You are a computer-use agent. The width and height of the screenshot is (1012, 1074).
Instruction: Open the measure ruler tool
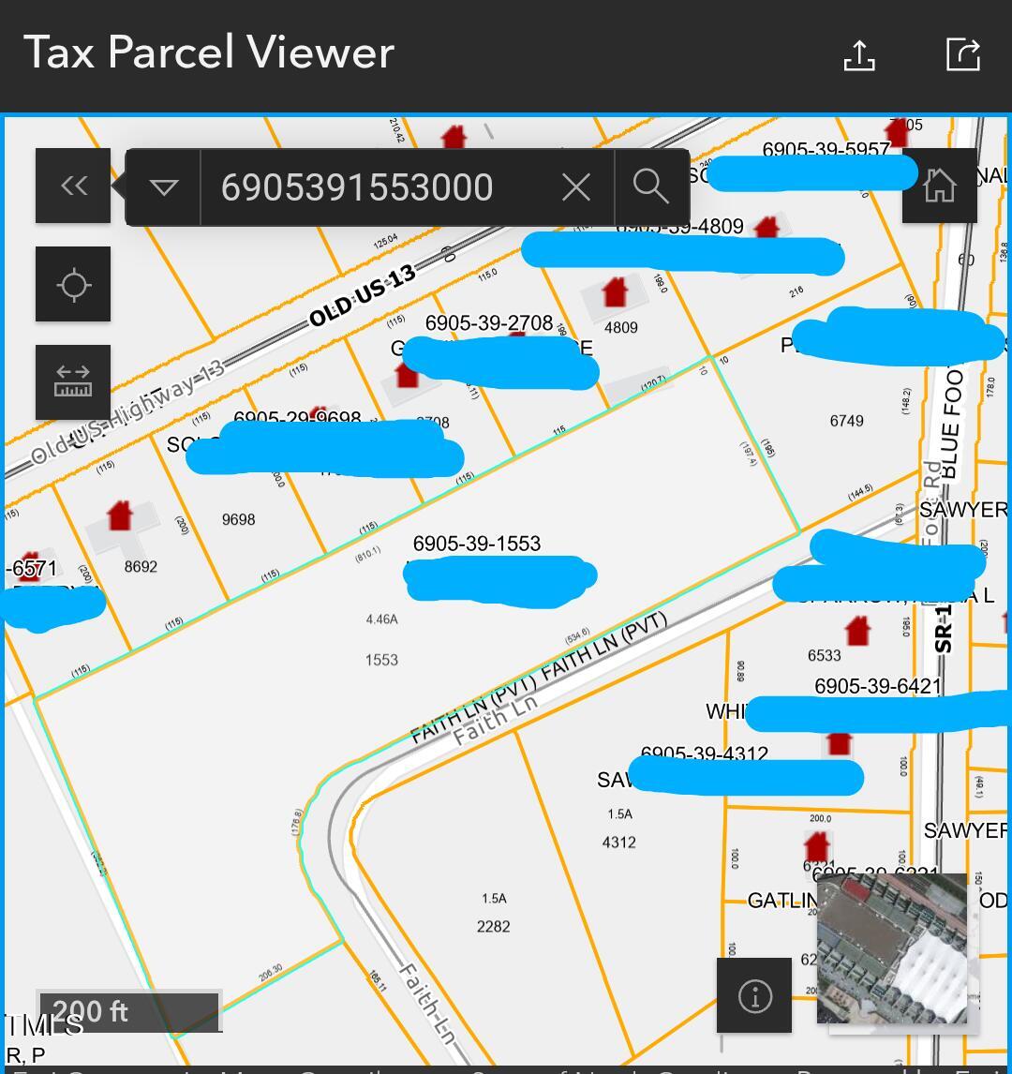[73, 382]
